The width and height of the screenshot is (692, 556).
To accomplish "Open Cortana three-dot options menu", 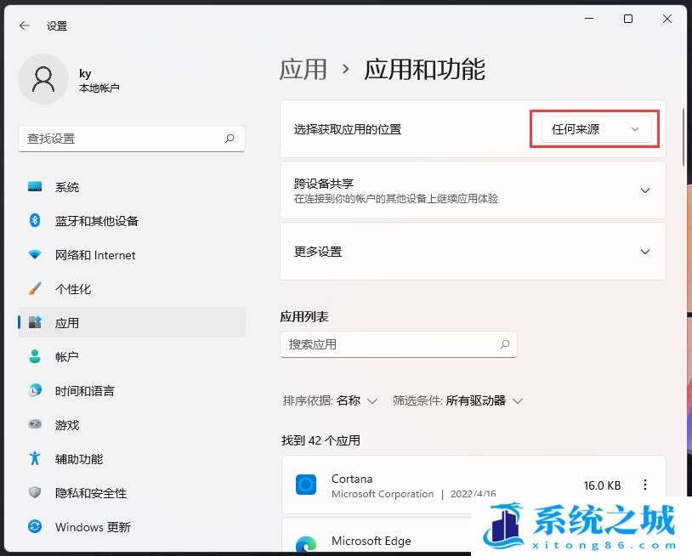I will click(645, 485).
